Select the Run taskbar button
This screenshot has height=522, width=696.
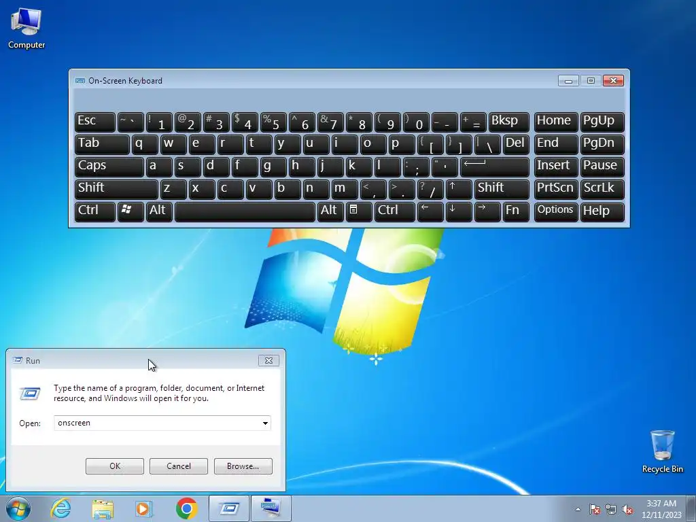[x=228, y=508]
